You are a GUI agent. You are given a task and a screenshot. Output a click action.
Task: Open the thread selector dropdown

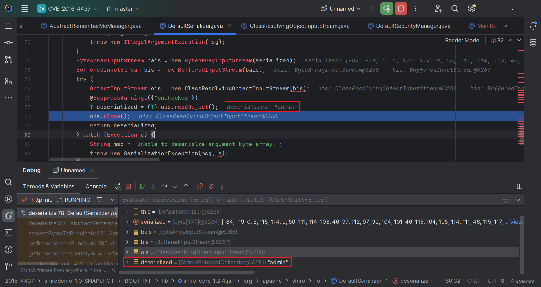pyautogui.click(x=112, y=200)
